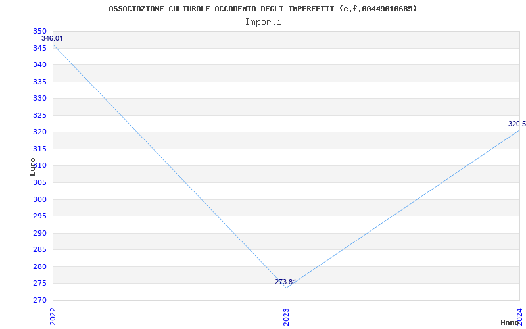Click the 295 y-axis tick label
Viewport: 526px width, 329px height.
(x=39, y=216)
